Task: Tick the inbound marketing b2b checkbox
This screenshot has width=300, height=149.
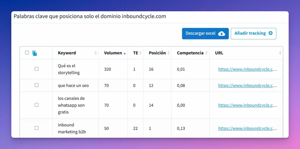Action: (x=36, y=128)
